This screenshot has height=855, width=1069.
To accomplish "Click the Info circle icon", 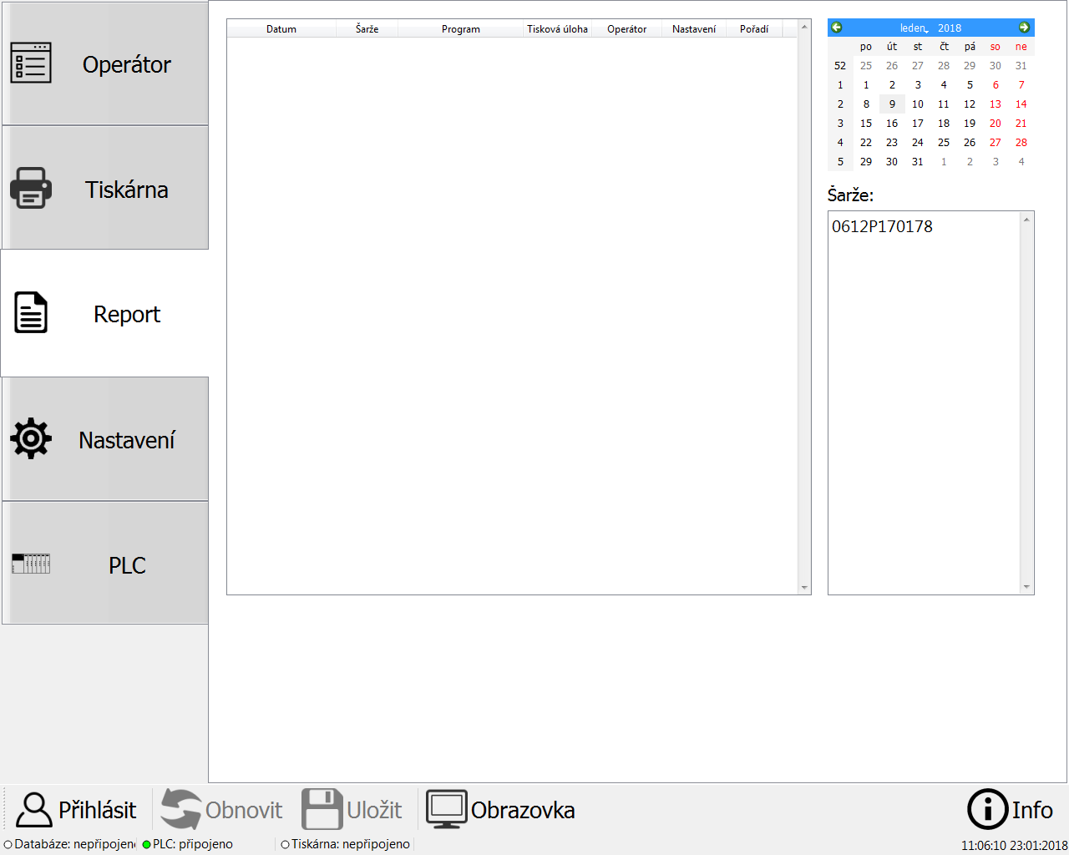I will pyautogui.click(x=987, y=809).
